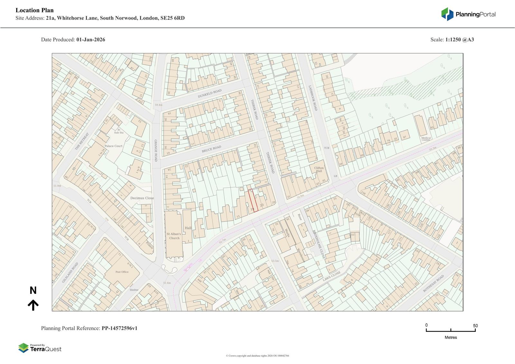The height and width of the screenshot is (364, 515).
Task: Select the Grange Road street label
Action: [x=155, y=150]
